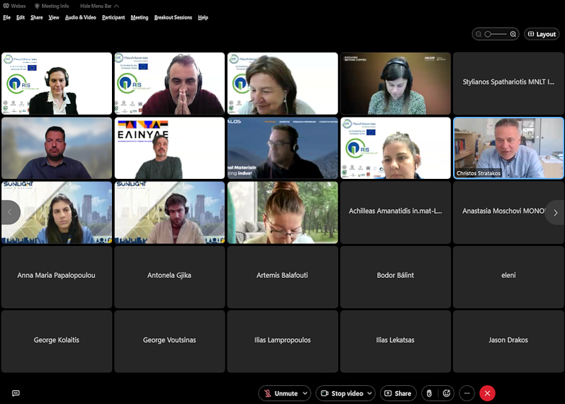The width and height of the screenshot is (565, 404).
Task: Click the zoom in magnifier icon
Action: tap(513, 34)
